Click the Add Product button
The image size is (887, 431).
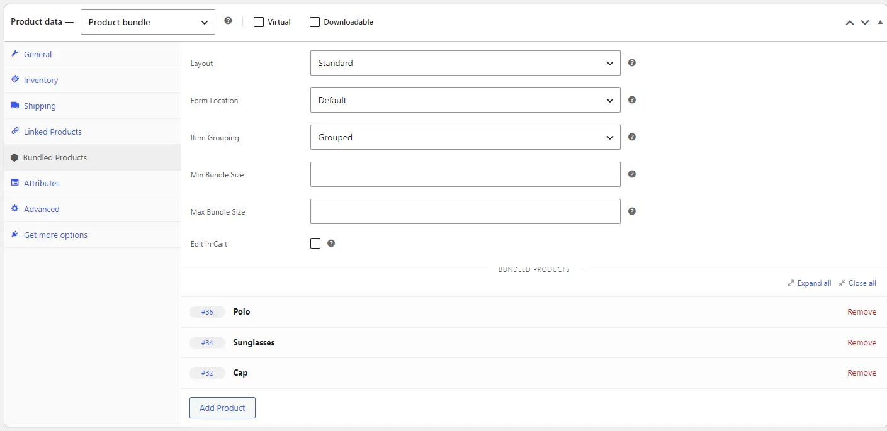click(x=222, y=408)
